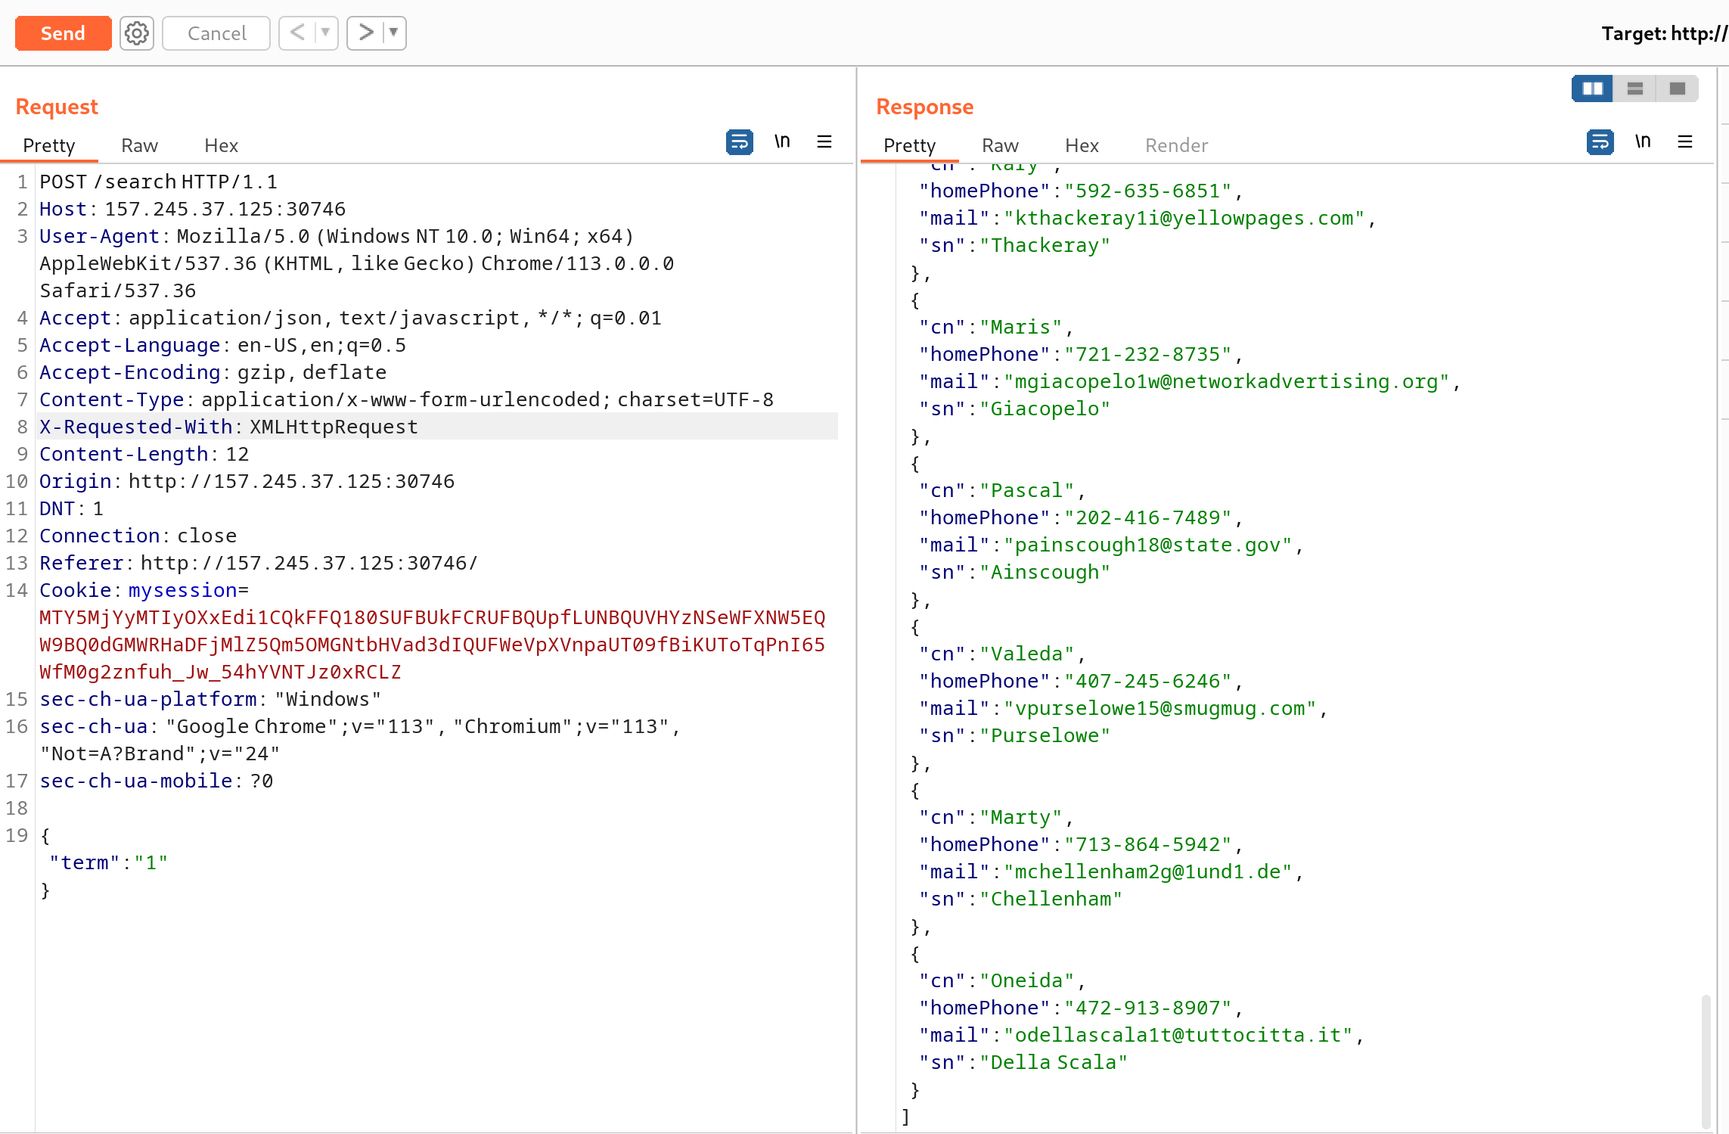Click the sec-ch-ua-platform header line
Screen dimensions: 1729x1134
coord(210,699)
